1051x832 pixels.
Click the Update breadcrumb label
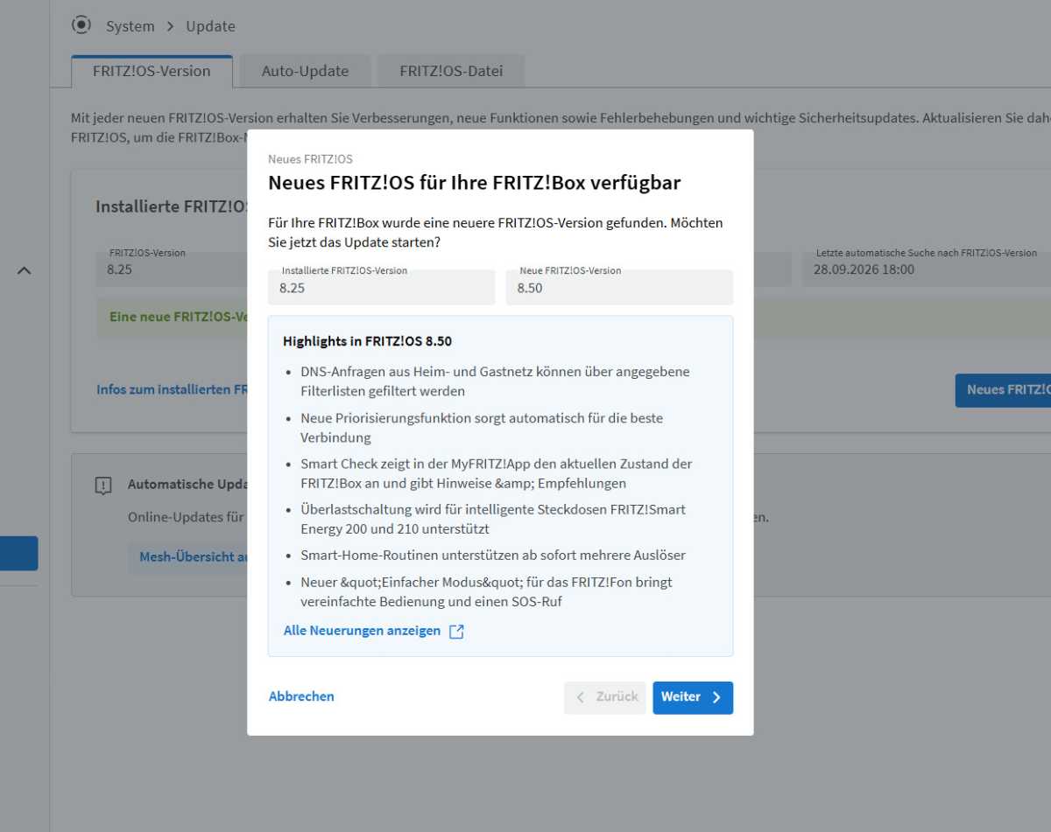click(x=210, y=26)
